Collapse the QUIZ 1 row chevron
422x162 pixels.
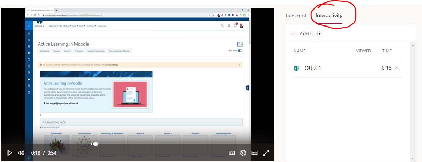tap(397, 68)
